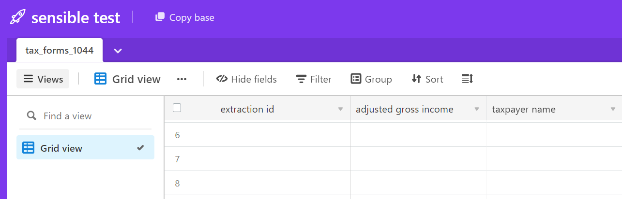Open the tables list chevron
This screenshot has height=199, width=622.
pyautogui.click(x=118, y=50)
